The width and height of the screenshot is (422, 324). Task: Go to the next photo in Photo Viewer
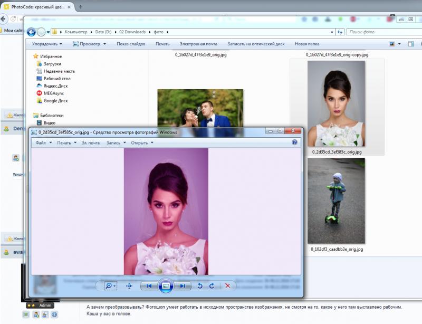(183, 286)
